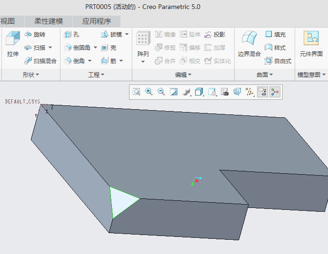Click the 合并 (Merge) tool
Viewport: 328px width, 254px height.
[x=165, y=61]
